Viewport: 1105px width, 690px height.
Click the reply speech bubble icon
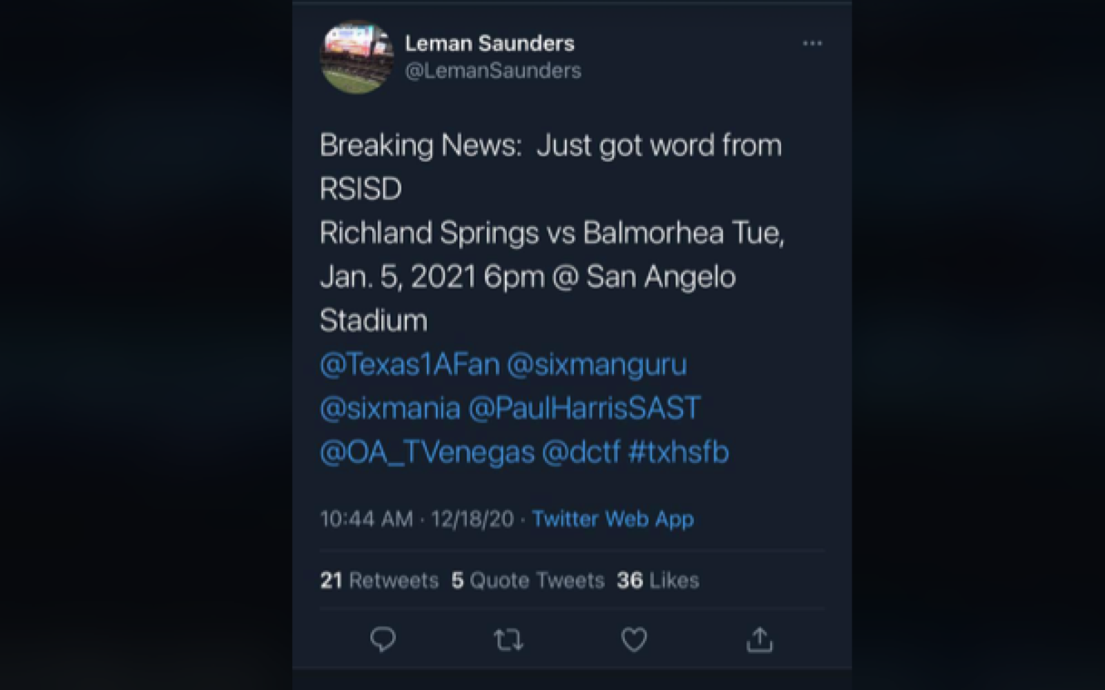point(382,640)
